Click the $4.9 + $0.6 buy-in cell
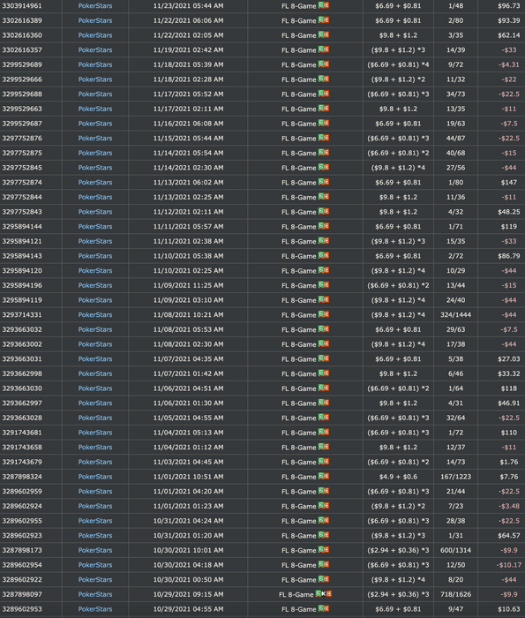 point(398,477)
